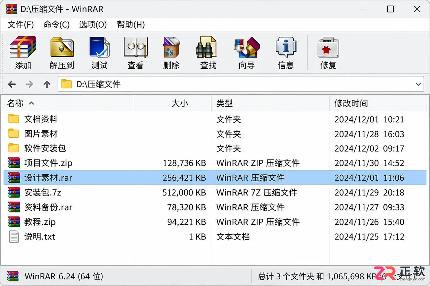
Task: Click the archive icon of 教程.zip
Action: (x=14, y=222)
